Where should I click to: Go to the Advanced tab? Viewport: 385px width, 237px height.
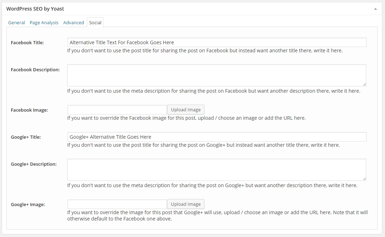(x=74, y=22)
